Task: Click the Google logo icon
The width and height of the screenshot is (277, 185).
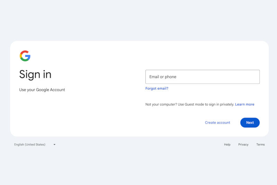Action: pos(25,56)
